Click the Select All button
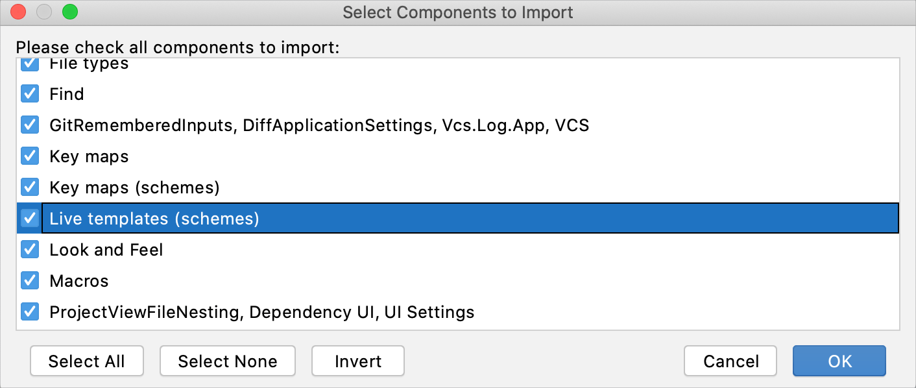Viewport: 916px width, 388px height. click(86, 361)
